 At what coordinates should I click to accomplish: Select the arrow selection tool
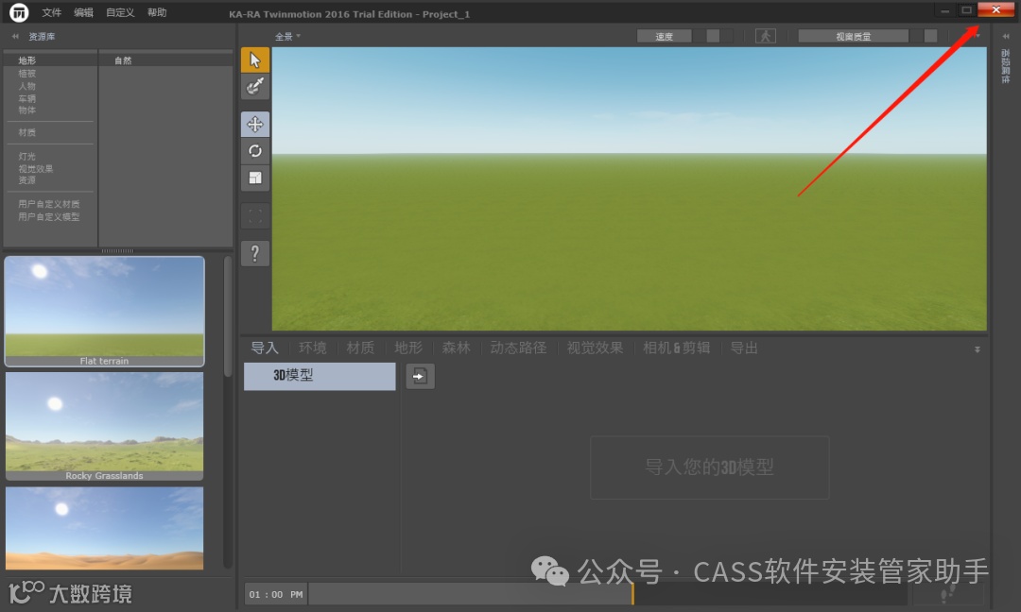[x=255, y=59]
